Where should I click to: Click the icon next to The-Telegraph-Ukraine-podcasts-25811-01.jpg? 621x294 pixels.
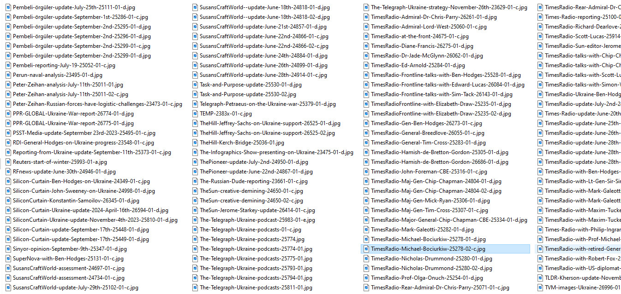point(195,288)
